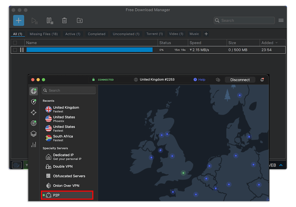Open Threat Protection shield icon
Viewport: 296px width, 207px height.
coord(34,102)
